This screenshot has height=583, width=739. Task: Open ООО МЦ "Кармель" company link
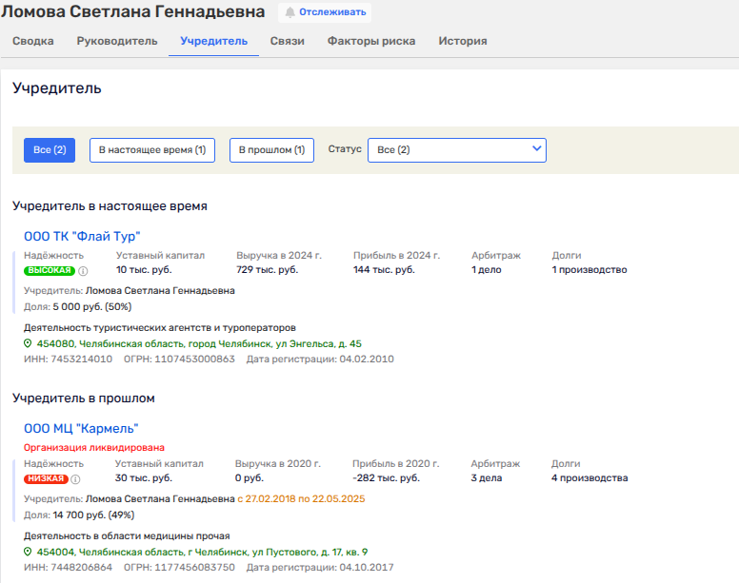point(81,428)
